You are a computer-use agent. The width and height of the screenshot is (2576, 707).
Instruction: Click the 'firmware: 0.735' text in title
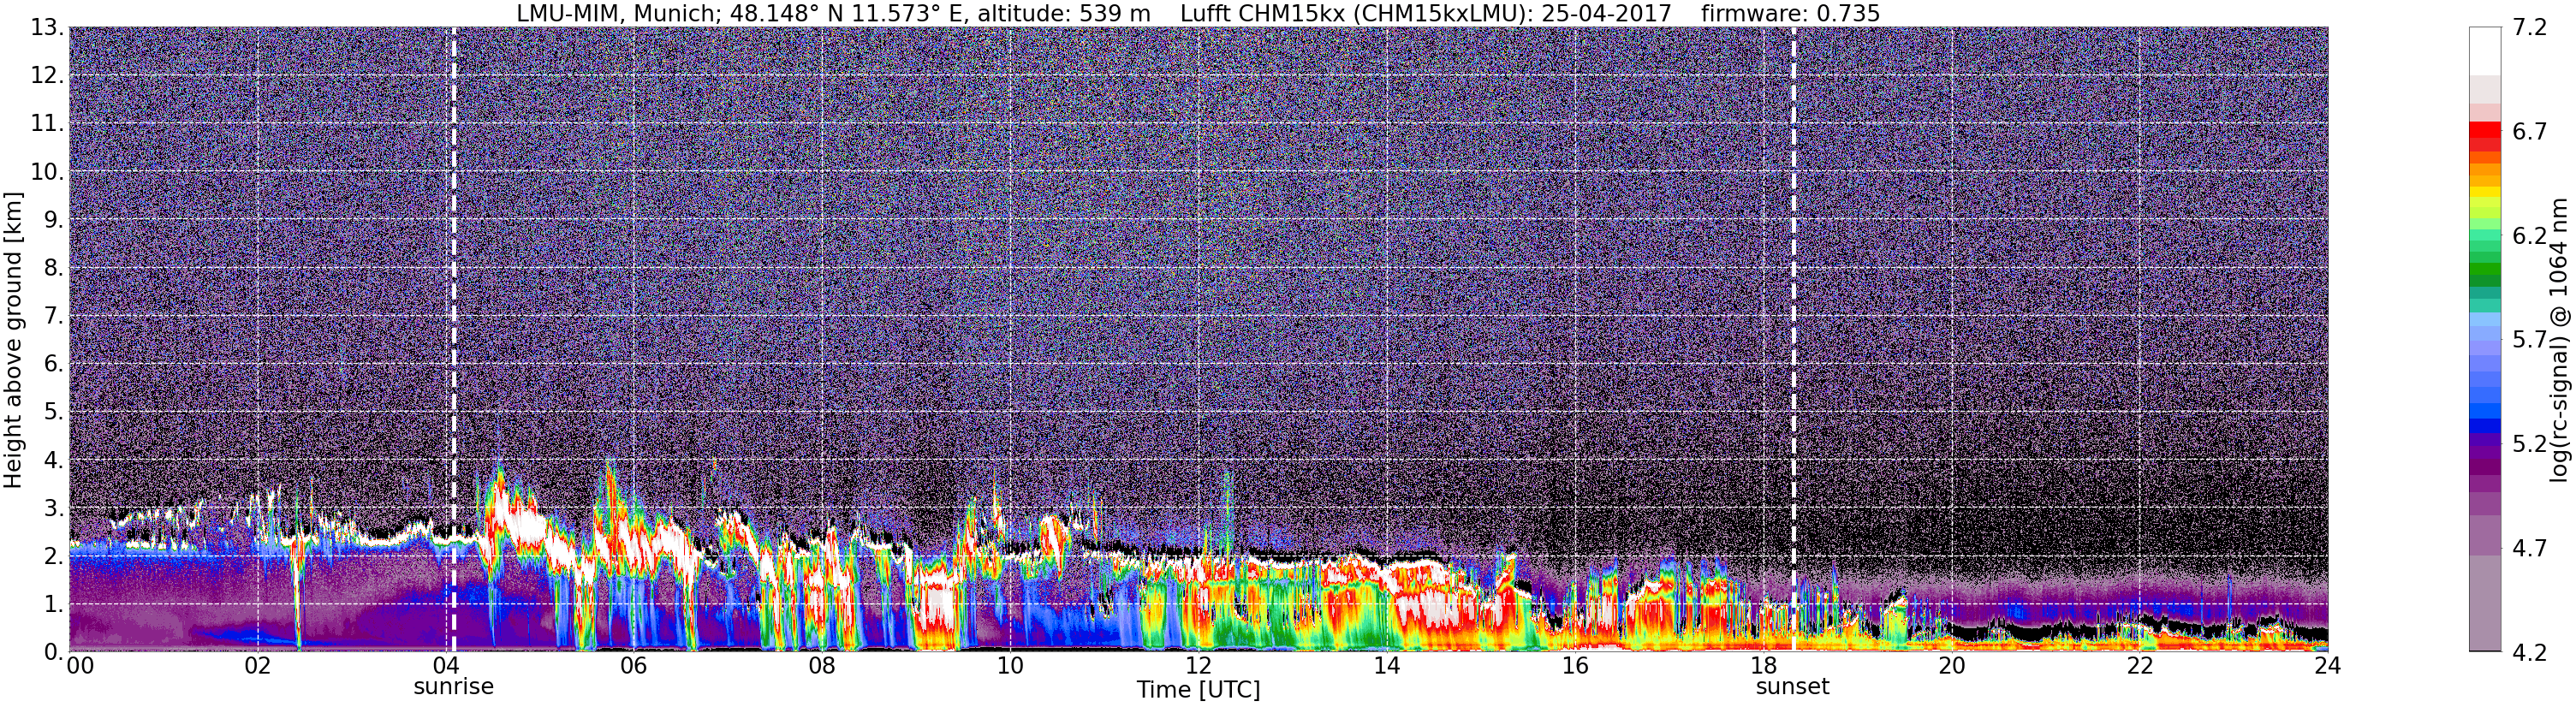point(1790,13)
